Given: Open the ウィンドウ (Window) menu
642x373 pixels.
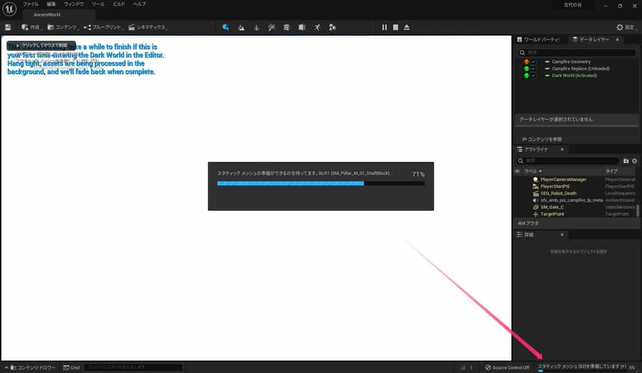Looking at the screenshot, I should click(74, 4).
